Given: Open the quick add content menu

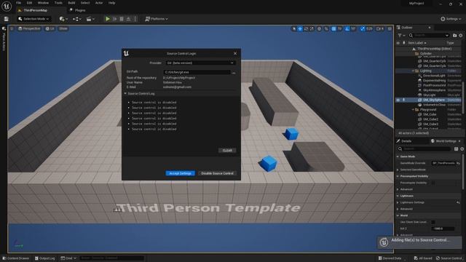Looking at the screenshot, I should point(63,19).
